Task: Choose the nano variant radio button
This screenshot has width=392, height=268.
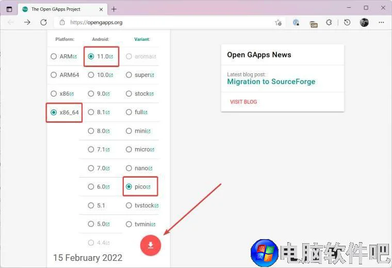Action: coord(129,168)
